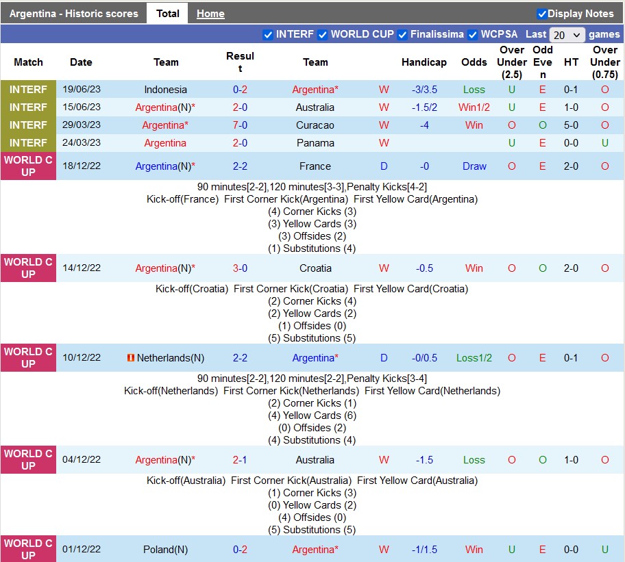Click the red card icon beside Netherlands
Viewport: 625px width, 562px height.
point(130,358)
